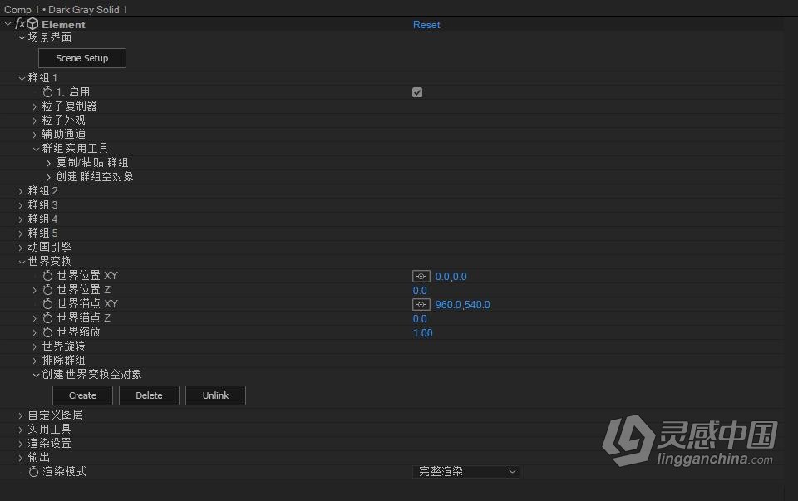Click the Delete button
Viewport: 798px width, 501px height.
pyautogui.click(x=149, y=395)
